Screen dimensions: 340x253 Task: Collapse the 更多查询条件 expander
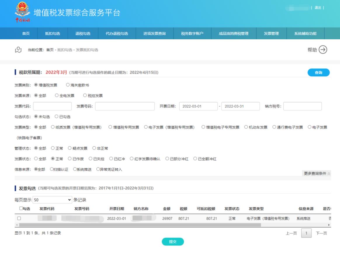(317, 173)
